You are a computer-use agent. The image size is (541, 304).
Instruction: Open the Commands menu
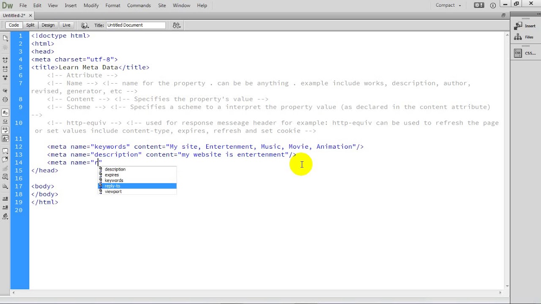[x=139, y=5]
